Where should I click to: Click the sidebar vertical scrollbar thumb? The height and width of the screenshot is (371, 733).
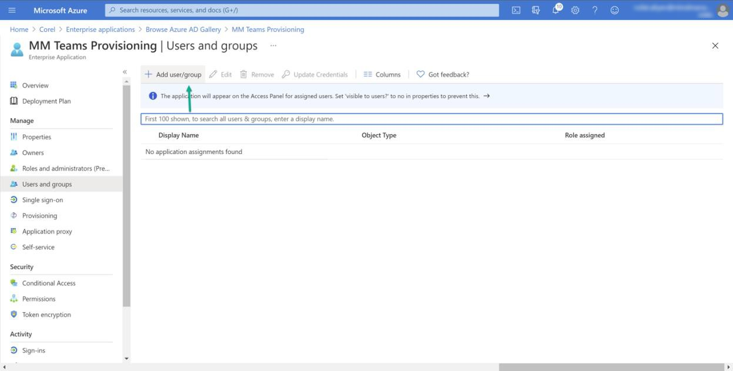pyautogui.click(x=126, y=196)
